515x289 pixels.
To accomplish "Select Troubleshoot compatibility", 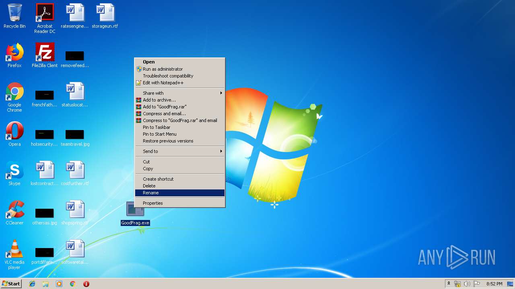I will click(179, 76).
